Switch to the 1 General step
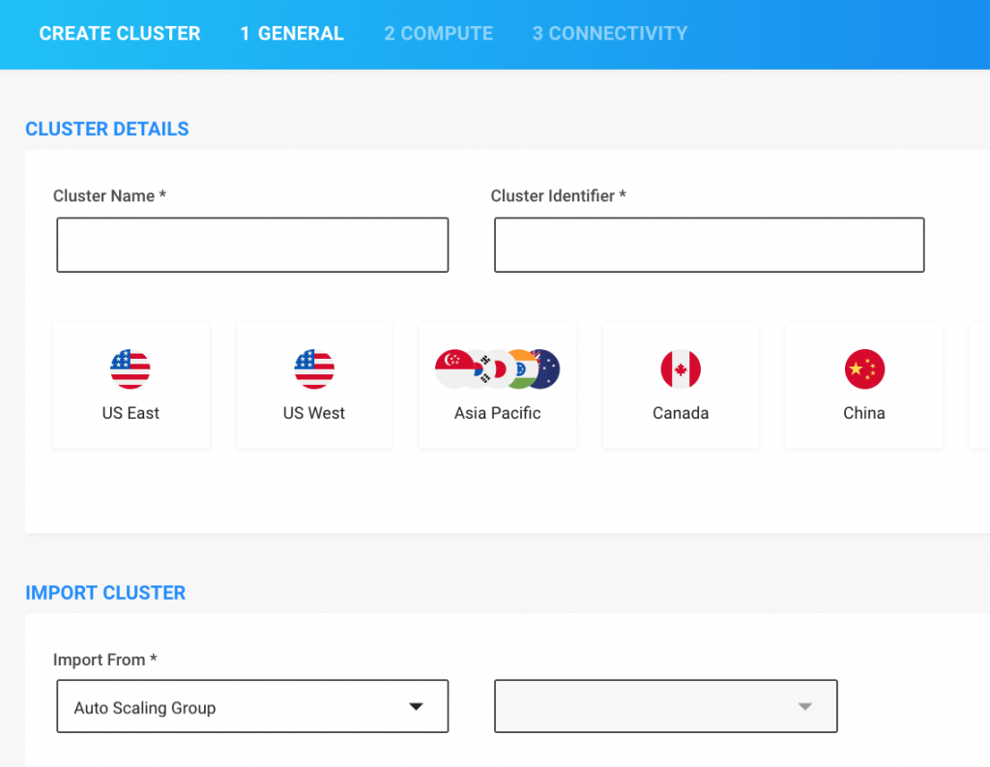Screen dimensions: 990x767 [x=292, y=34]
